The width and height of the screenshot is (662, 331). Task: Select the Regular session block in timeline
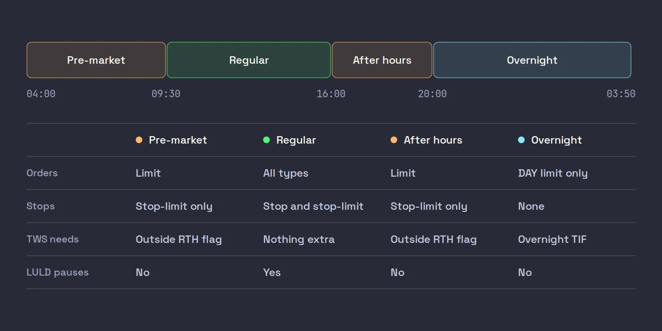[249, 60]
